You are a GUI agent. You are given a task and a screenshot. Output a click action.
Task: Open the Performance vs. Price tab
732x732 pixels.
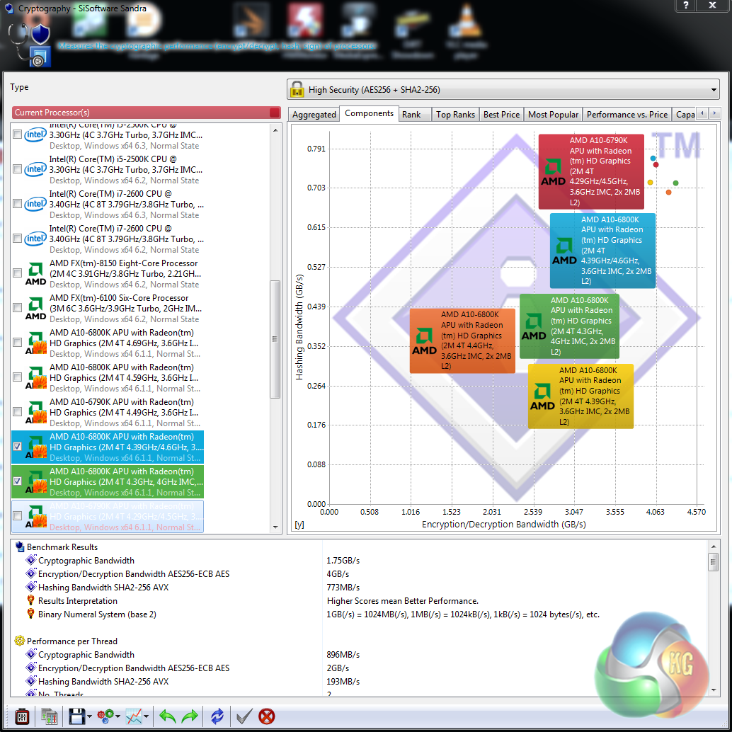coord(627,115)
